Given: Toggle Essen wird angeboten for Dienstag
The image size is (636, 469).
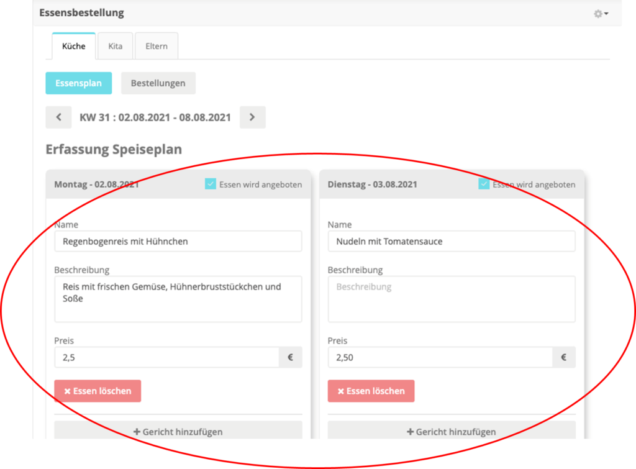Looking at the screenshot, I should point(484,184).
